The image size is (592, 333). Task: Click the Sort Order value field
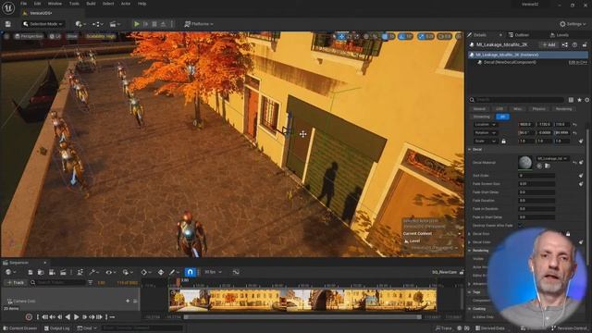click(x=536, y=176)
